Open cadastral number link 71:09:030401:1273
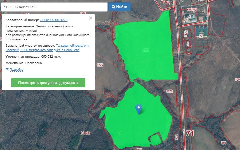 pos(53,20)
